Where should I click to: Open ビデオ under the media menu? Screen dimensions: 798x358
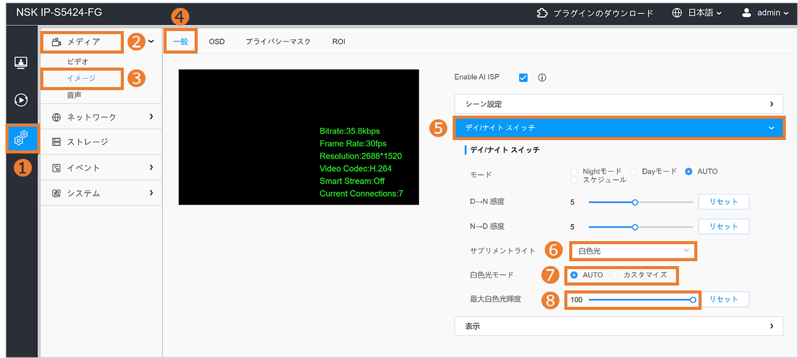pos(78,61)
